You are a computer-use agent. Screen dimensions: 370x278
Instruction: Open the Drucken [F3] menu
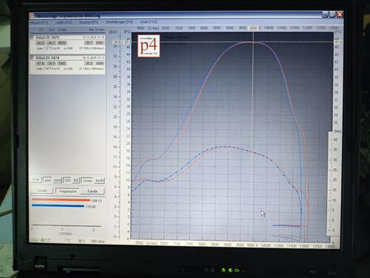[x=89, y=22]
